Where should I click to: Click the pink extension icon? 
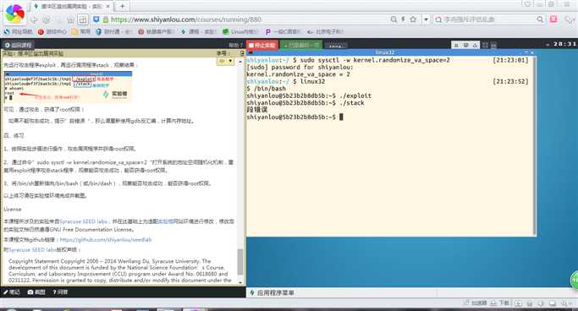coord(553,19)
